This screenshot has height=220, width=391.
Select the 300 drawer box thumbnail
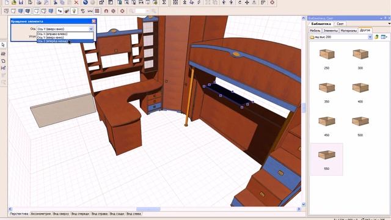360,54
